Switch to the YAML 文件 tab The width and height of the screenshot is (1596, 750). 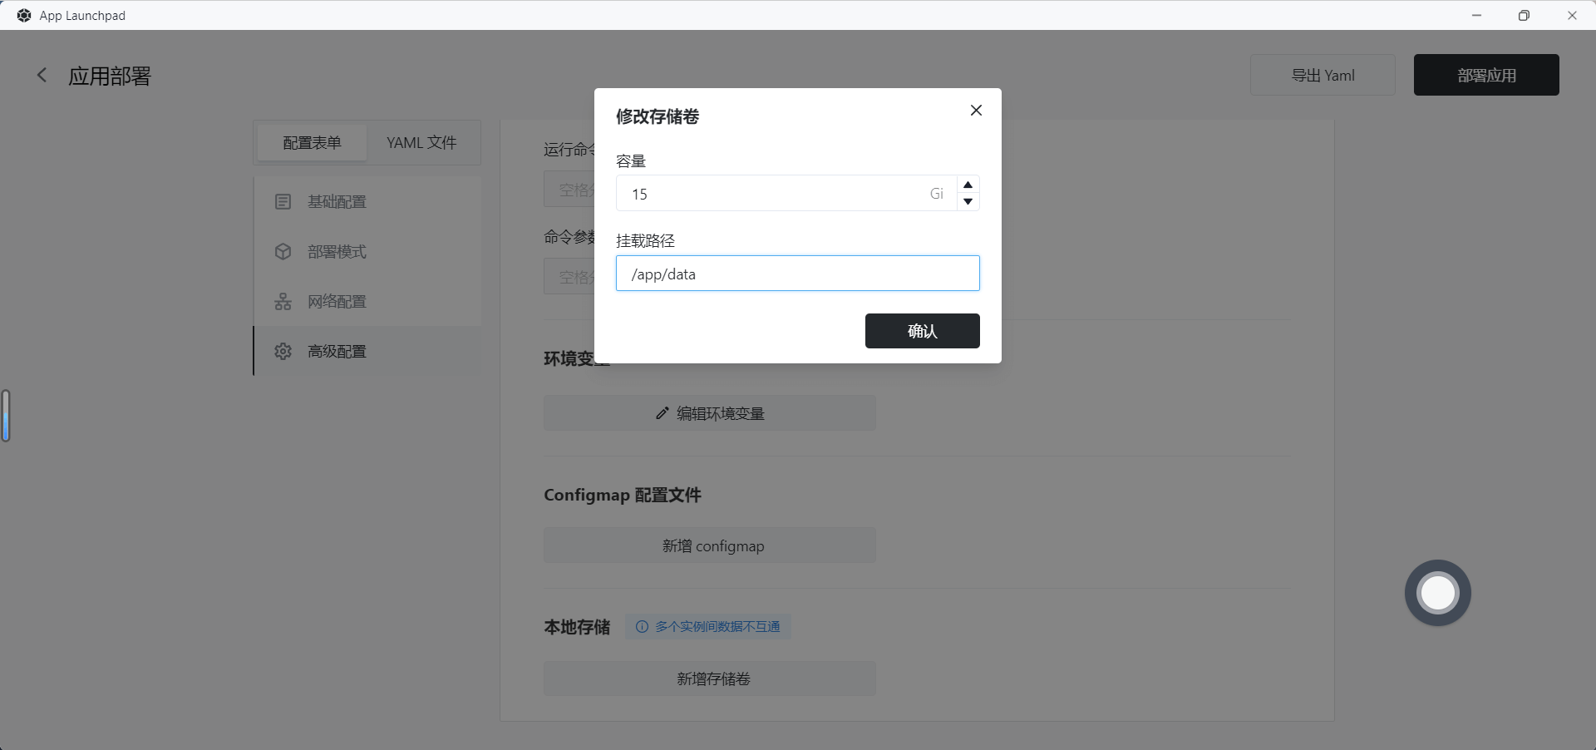tap(421, 143)
